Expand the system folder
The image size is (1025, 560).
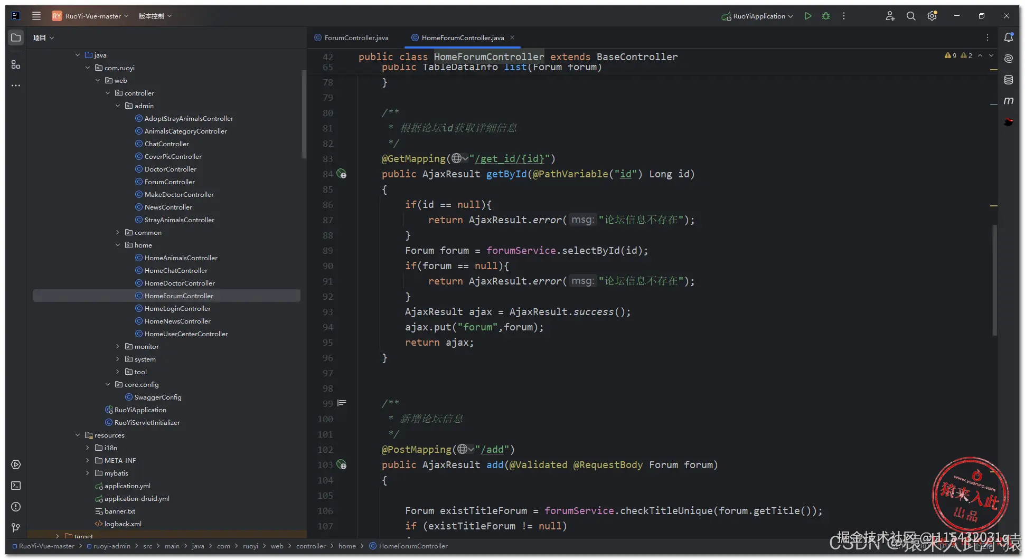tap(118, 359)
